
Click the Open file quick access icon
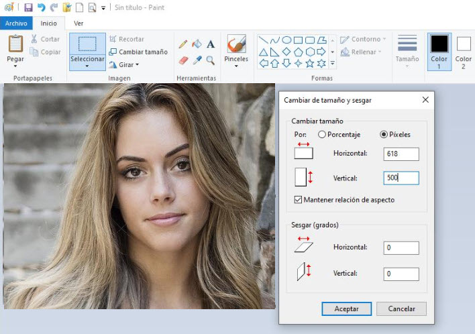coord(66,7)
